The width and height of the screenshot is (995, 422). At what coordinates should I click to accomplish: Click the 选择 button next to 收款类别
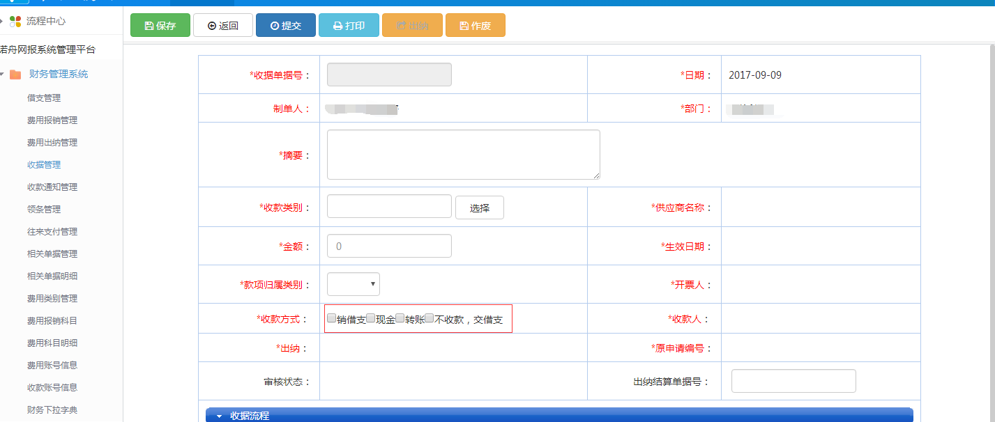pos(479,207)
